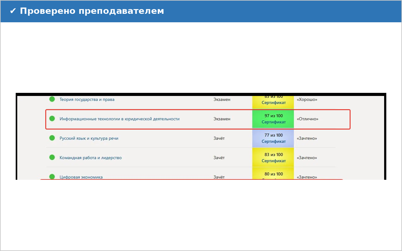Open Сертификат for Русский язык и культура речи
Viewport: 402px width, 251px height.
(274, 142)
